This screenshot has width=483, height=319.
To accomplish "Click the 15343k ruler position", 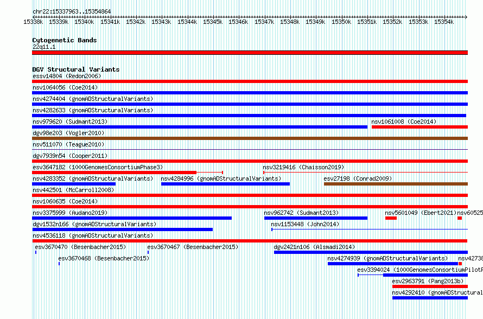I will pos(161,22).
